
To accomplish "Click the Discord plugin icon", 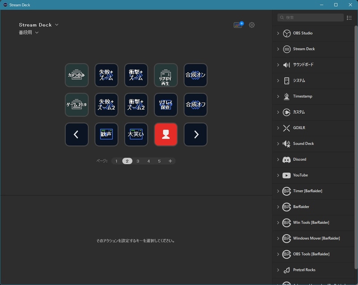I will coord(286,159).
